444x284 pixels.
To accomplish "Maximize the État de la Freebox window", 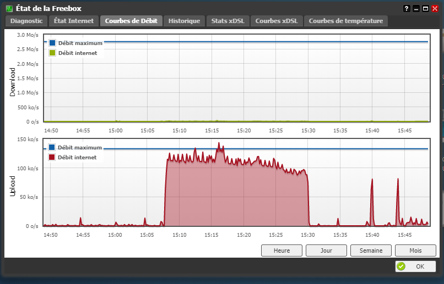I will (425, 8).
